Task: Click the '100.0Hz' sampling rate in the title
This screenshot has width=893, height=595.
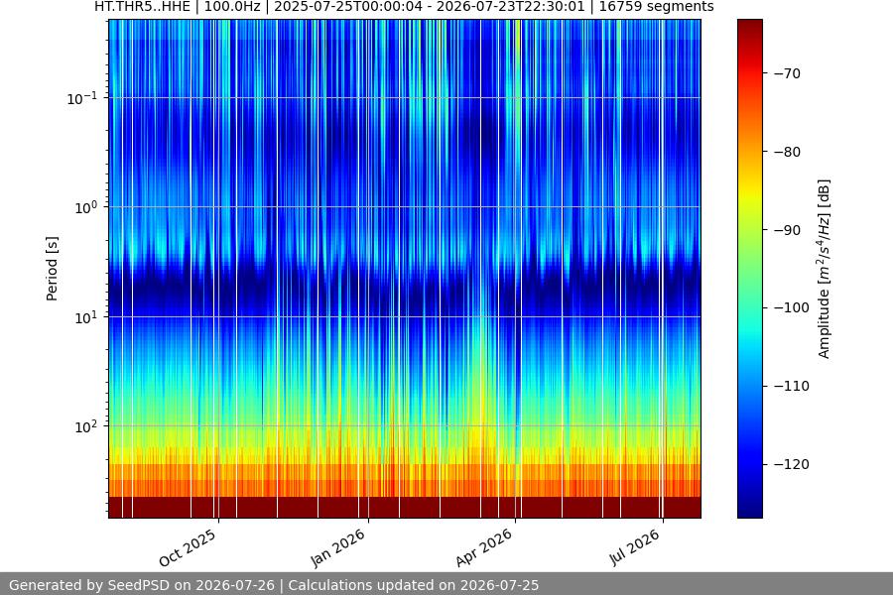Action: [232, 7]
